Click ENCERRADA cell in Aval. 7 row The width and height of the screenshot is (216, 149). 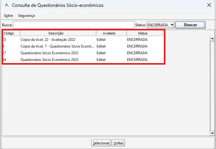pos(145,46)
